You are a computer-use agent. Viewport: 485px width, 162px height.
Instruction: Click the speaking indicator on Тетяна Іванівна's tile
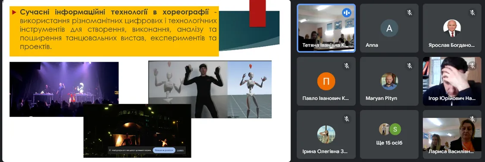click(347, 12)
